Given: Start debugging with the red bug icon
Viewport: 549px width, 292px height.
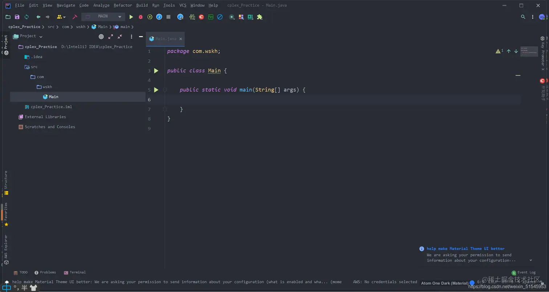Looking at the screenshot, I should [141, 17].
